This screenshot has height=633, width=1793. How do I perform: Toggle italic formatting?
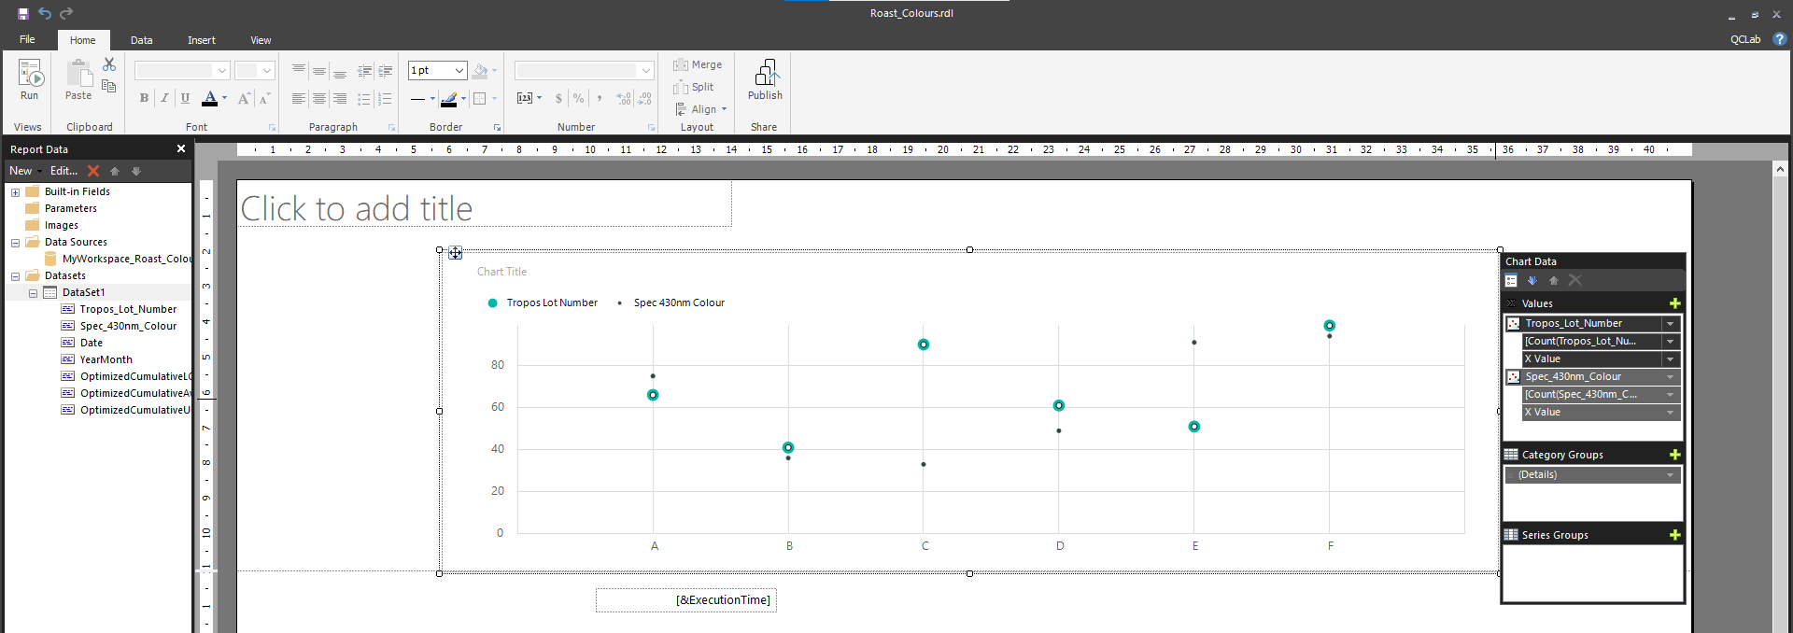164,98
